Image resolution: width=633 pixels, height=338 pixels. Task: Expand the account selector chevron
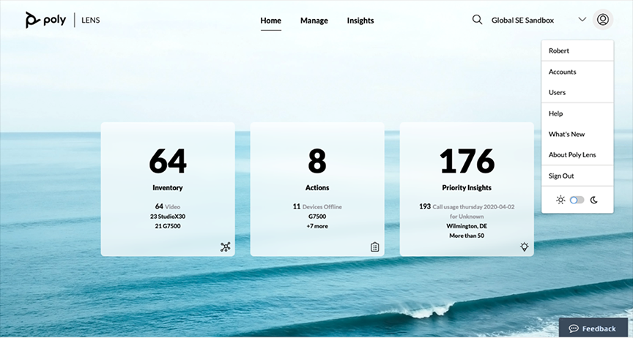tap(582, 20)
